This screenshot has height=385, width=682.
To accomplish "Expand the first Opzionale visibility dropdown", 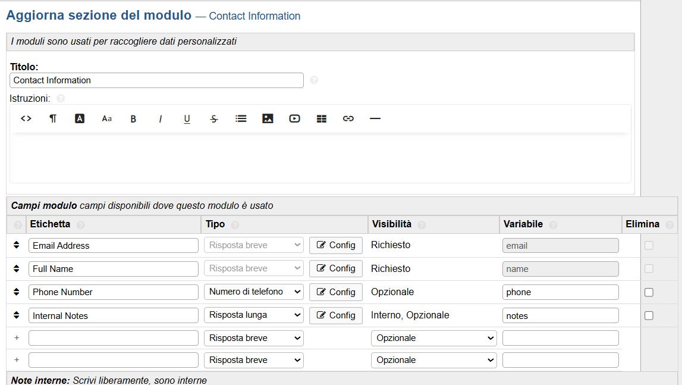I will tap(433, 338).
